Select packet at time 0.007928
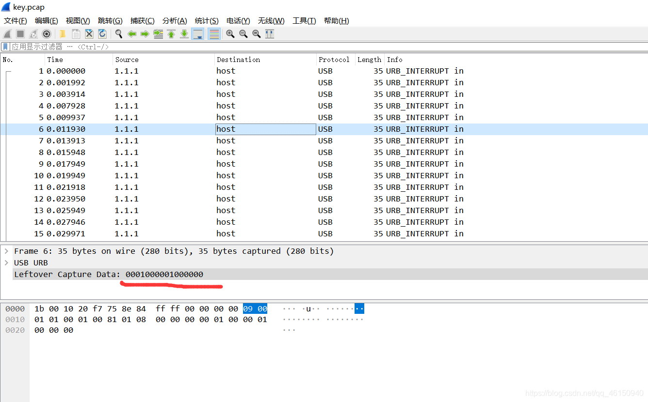Viewport: 648px width, 402px height. [x=324, y=106]
